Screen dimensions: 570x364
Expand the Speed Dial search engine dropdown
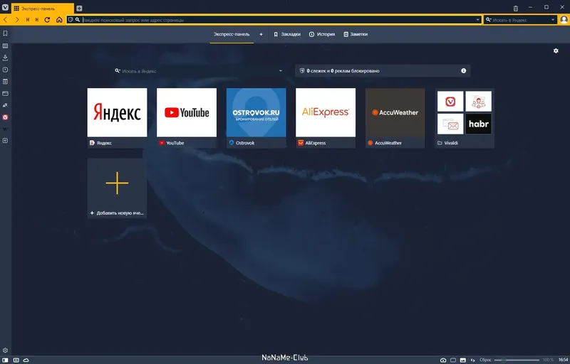coord(280,70)
